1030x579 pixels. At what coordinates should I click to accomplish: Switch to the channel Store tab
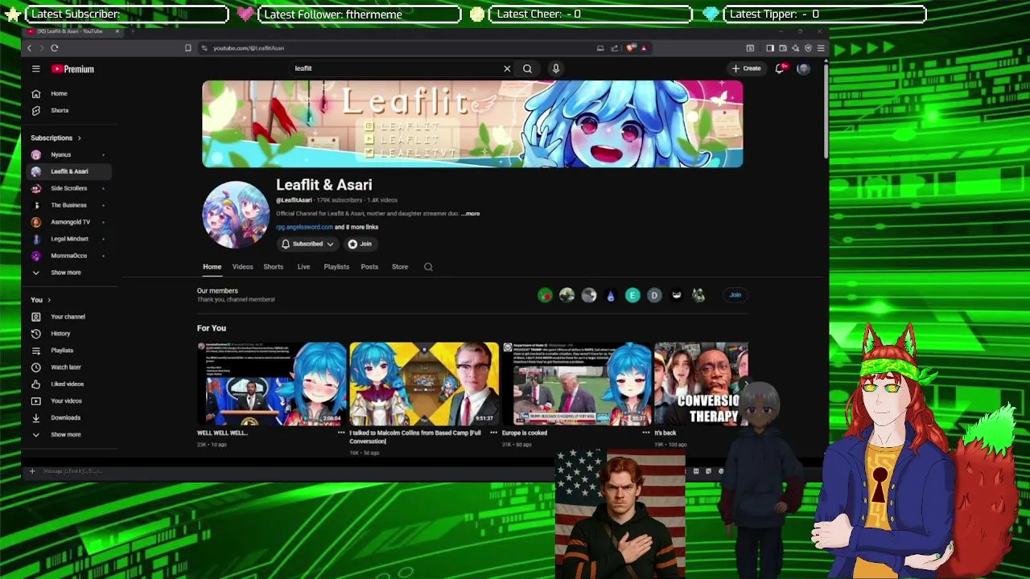point(400,267)
